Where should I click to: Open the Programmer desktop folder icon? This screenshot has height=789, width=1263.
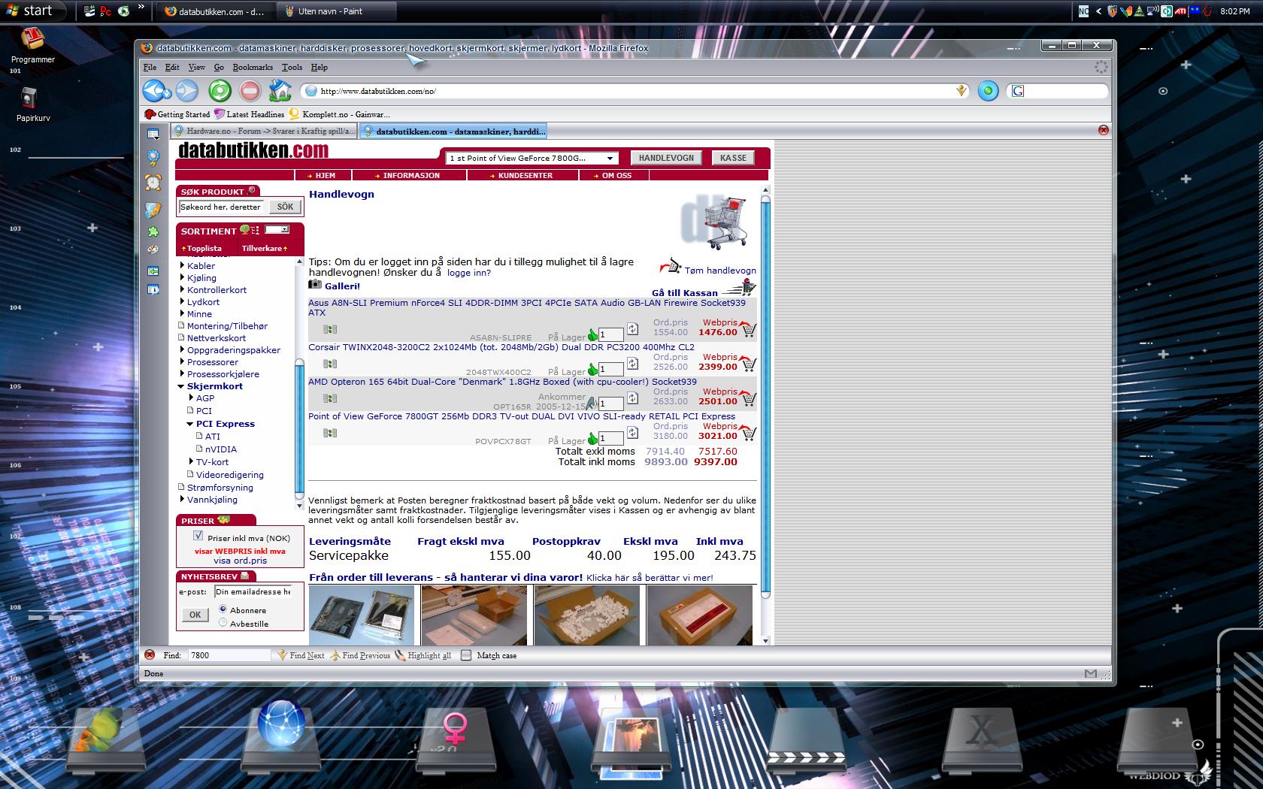pyautogui.click(x=32, y=38)
